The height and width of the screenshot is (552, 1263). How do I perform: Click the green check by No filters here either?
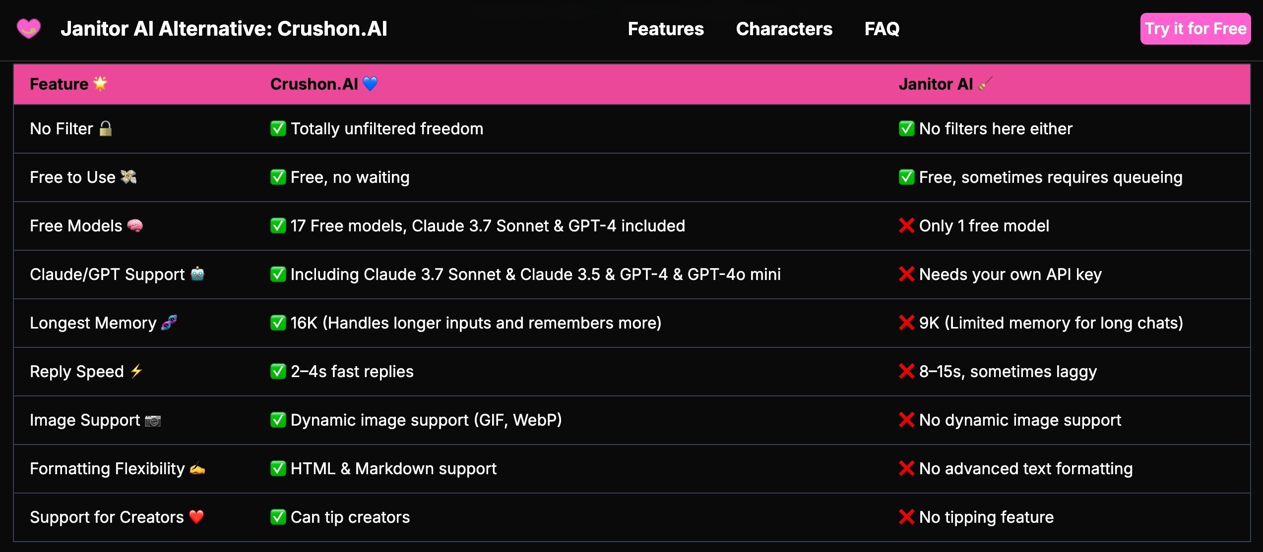coord(906,129)
